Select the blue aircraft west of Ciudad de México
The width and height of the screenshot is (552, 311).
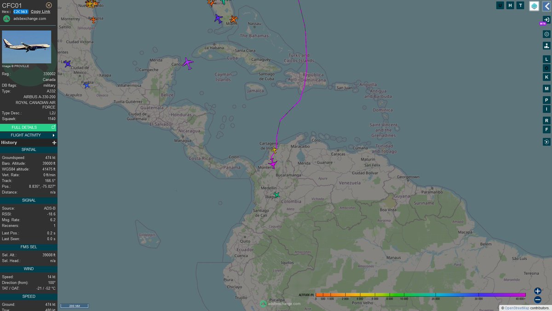[x=68, y=64]
